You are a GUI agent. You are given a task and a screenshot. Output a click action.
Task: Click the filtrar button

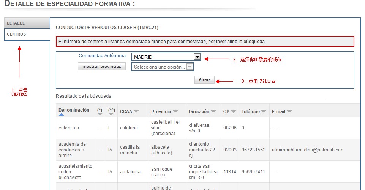point(204,80)
